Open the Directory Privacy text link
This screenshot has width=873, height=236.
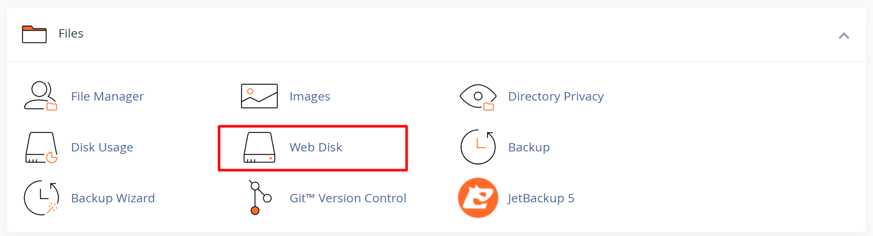[x=556, y=97]
